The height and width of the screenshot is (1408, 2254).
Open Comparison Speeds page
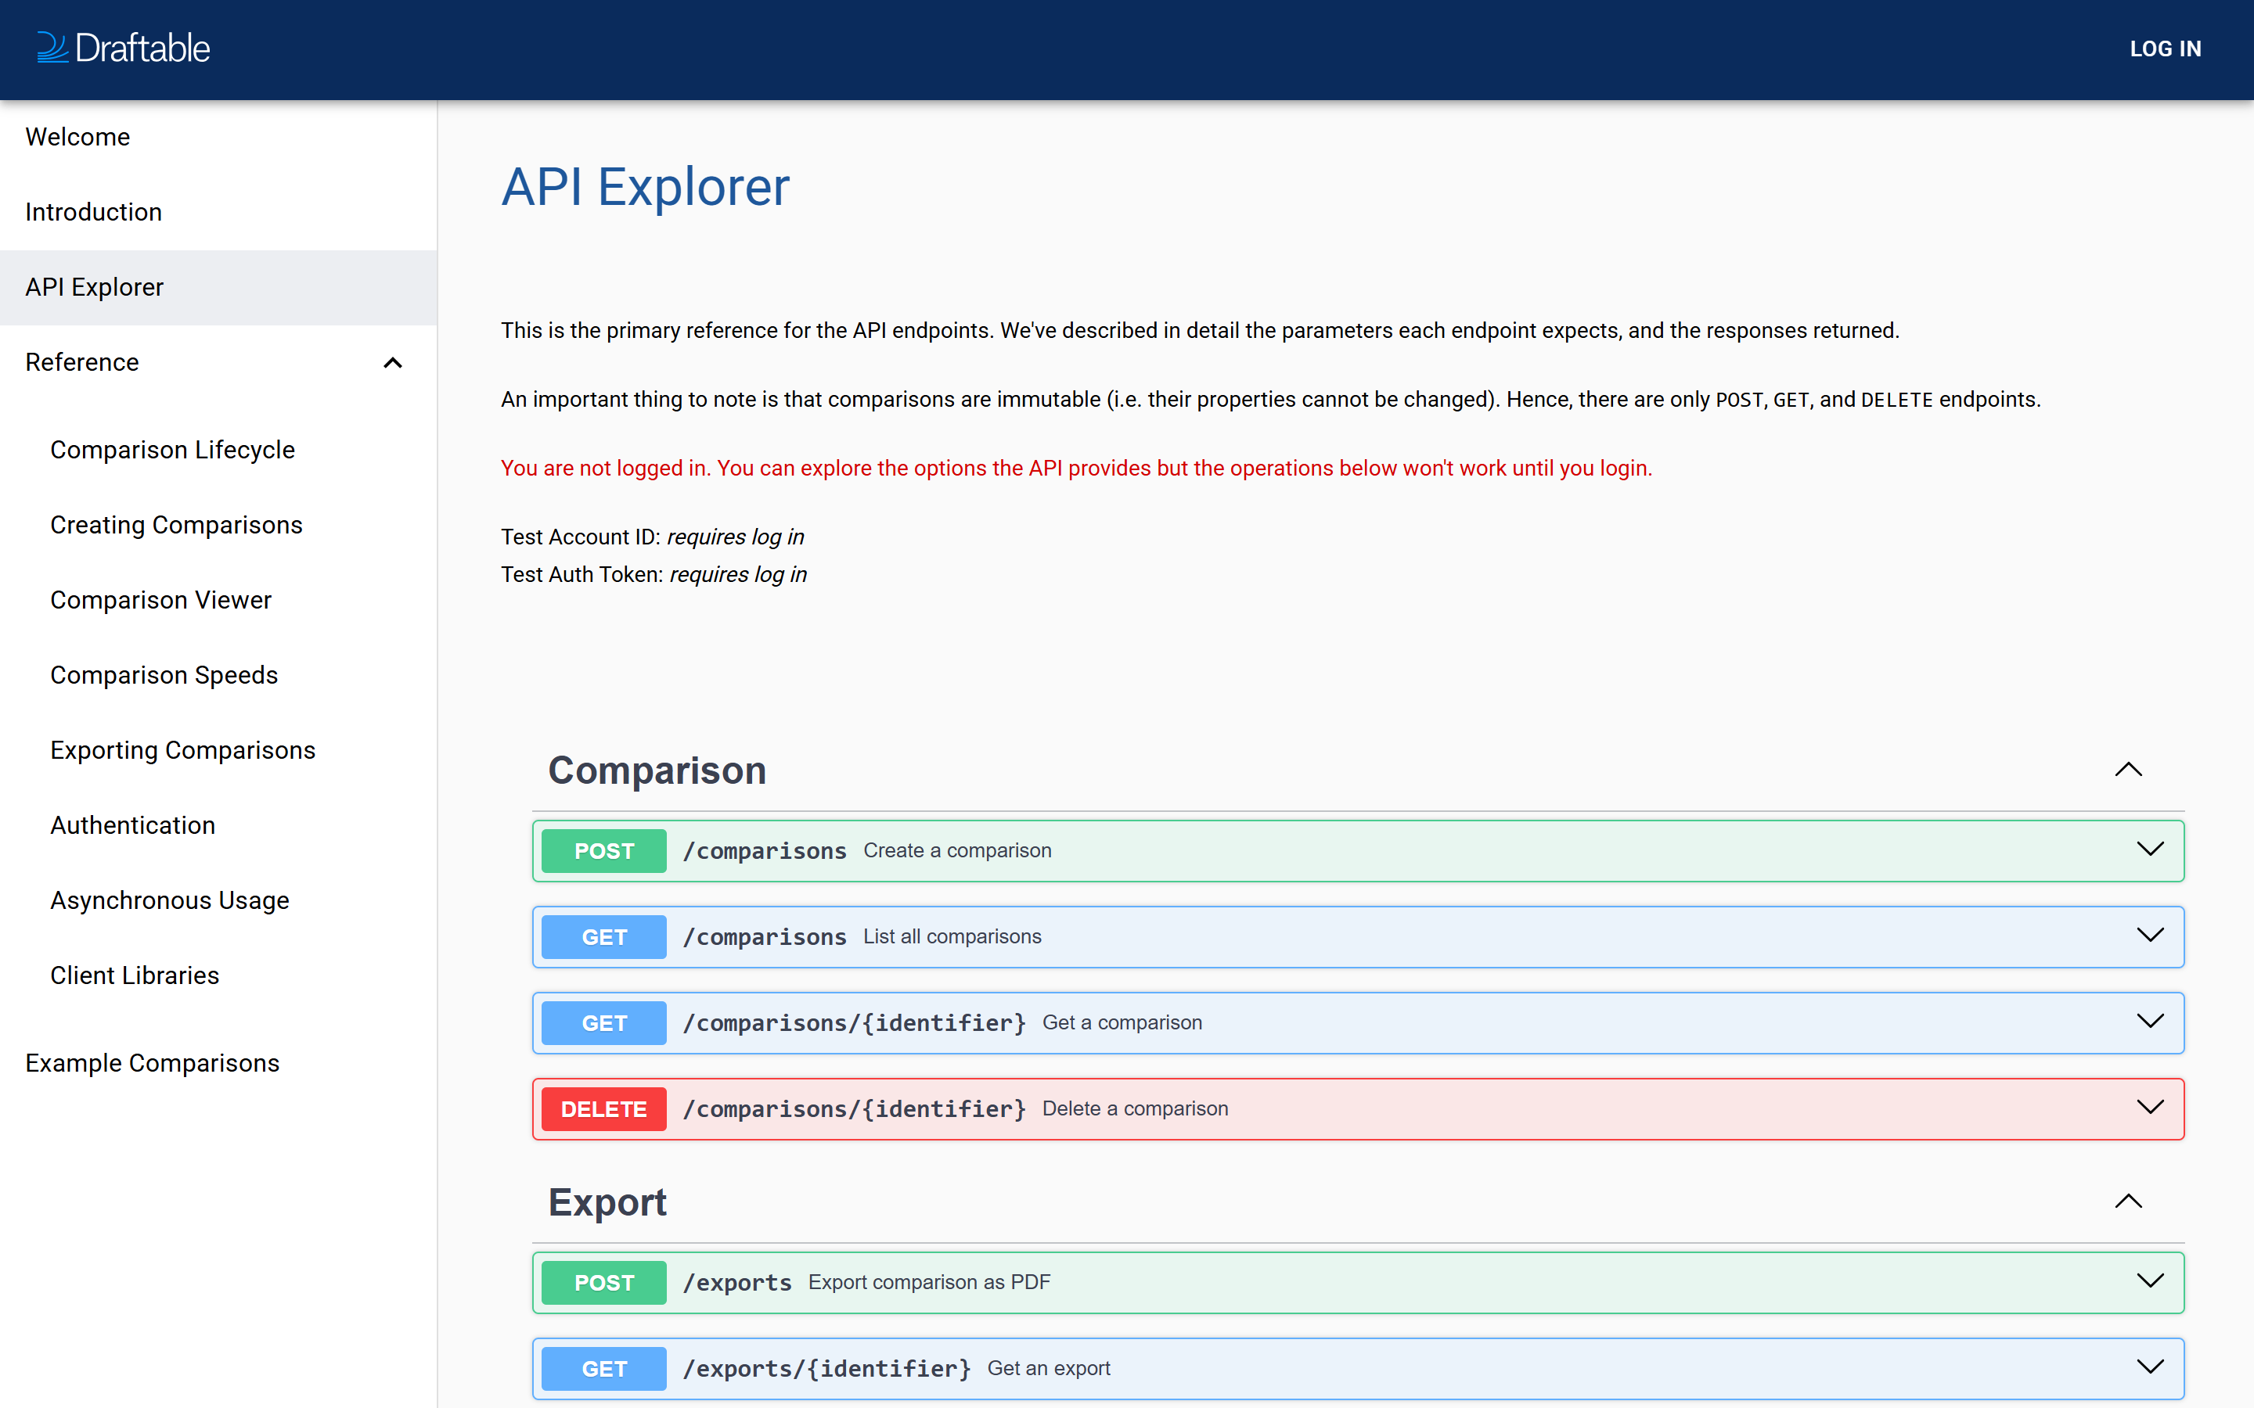click(164, 675)
